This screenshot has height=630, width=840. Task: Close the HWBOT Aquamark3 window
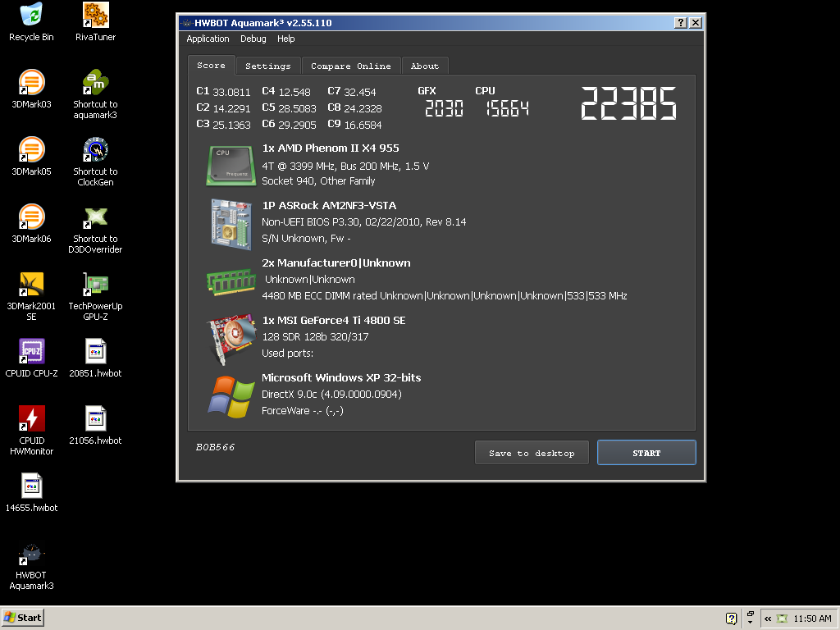point(696,22)
